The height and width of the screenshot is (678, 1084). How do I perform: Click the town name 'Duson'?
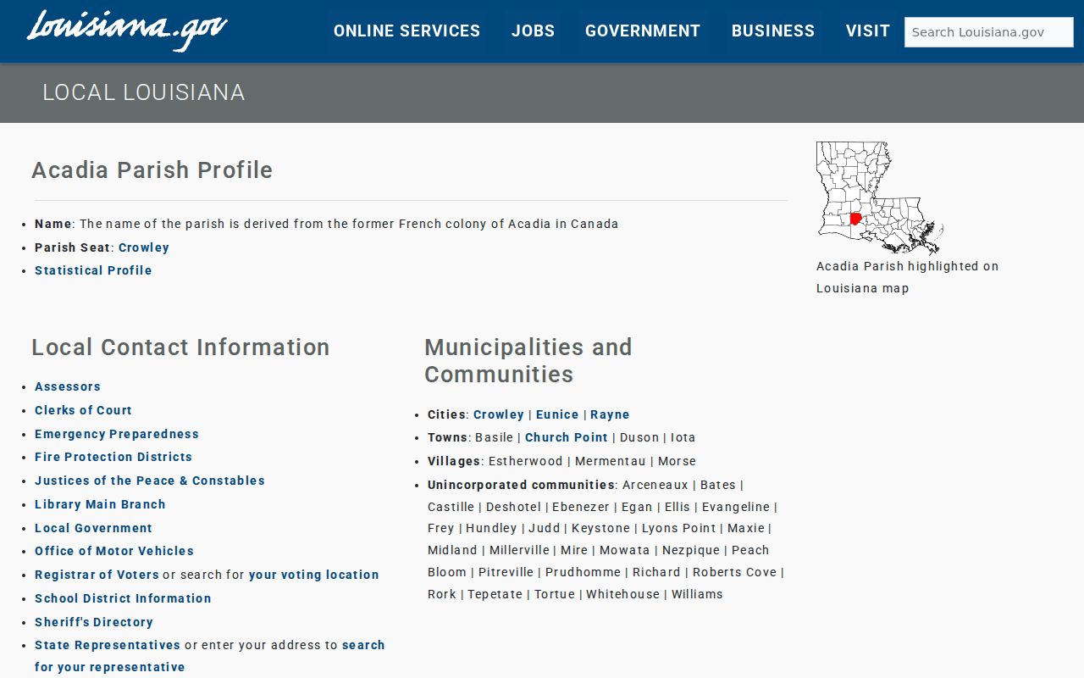(639, 437)
